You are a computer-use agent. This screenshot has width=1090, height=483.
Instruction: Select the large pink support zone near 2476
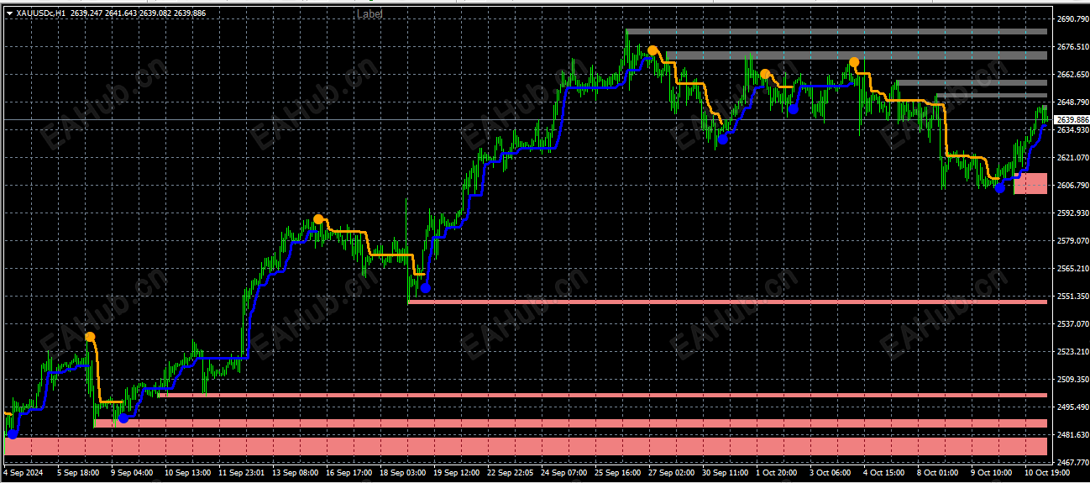pyautogui.click(x=527, y=446)
